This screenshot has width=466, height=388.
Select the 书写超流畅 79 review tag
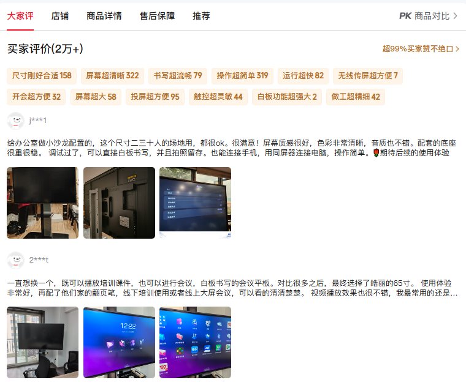[x=178, y=76]
